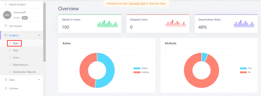Click the sidebar vertical scrollbar
Viewport: 261px width, 96px height.
pyautogui.click(x=44, y=32)
